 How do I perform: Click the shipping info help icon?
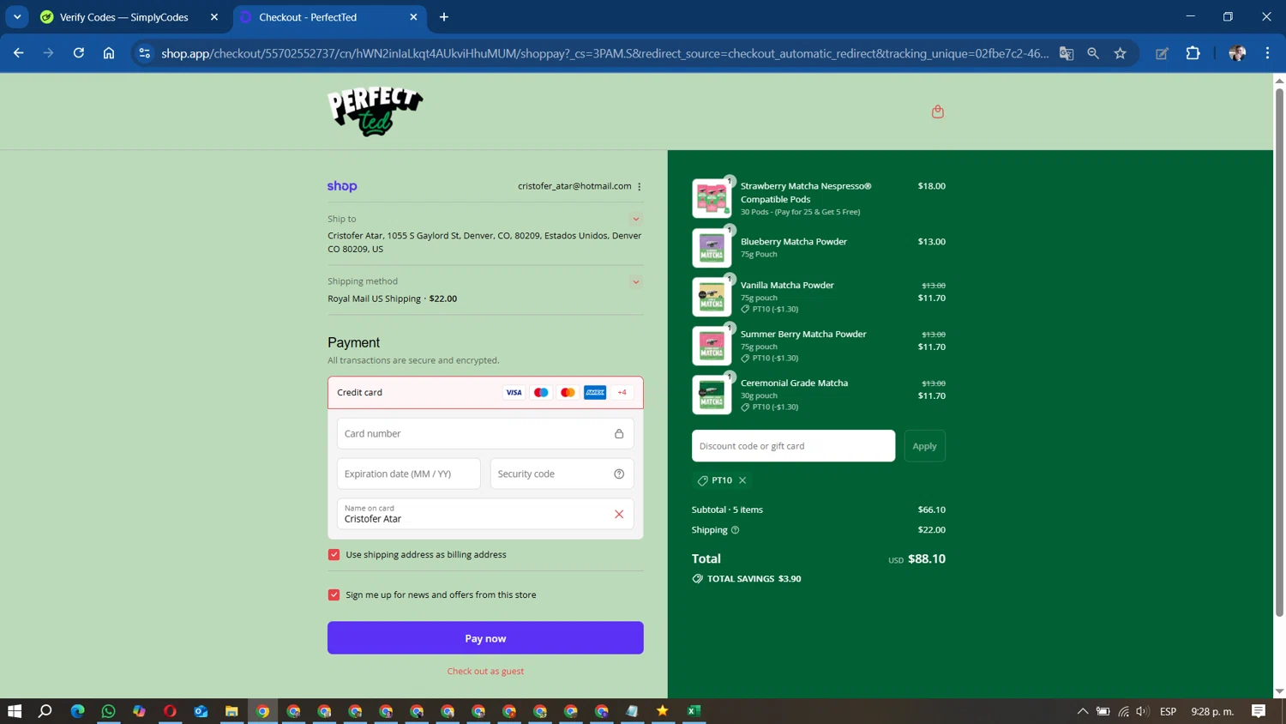click(x=735, y=530)
